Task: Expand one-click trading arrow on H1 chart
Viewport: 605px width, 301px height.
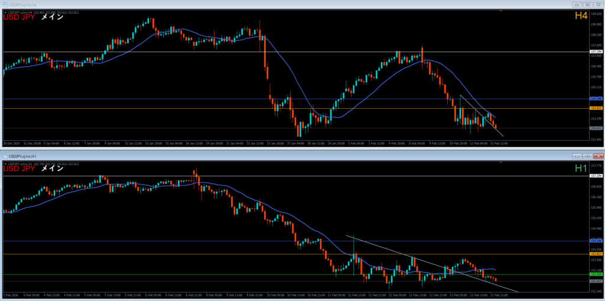Action: [5, 163]
